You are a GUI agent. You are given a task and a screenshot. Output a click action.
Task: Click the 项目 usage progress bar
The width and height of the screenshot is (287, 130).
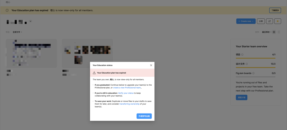tap(256, 58)
